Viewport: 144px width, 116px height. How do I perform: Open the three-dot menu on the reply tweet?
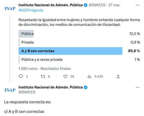click(137, 87)
